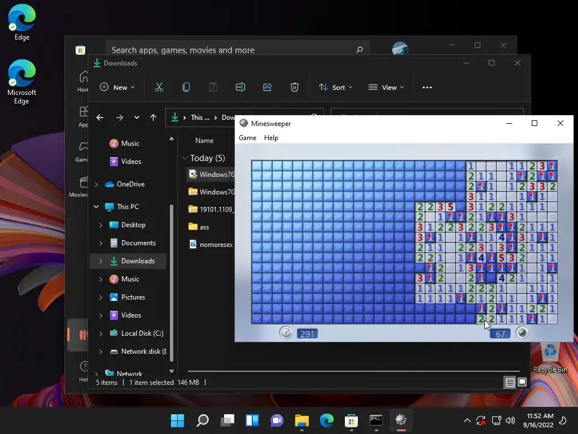Image resolution: width=578 pixels, height=434 pixels.
Task: Expand the Local Disk (C:) tree node
Action: [100, 333]
